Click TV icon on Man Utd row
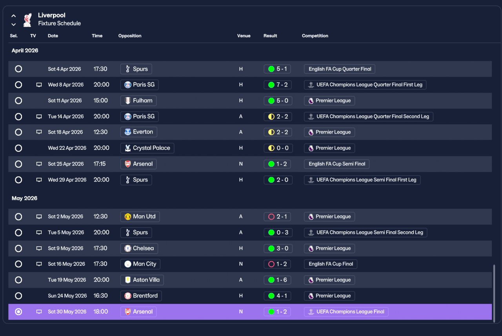The width and height of the screenshot is (502, 336). pos(39,216)
